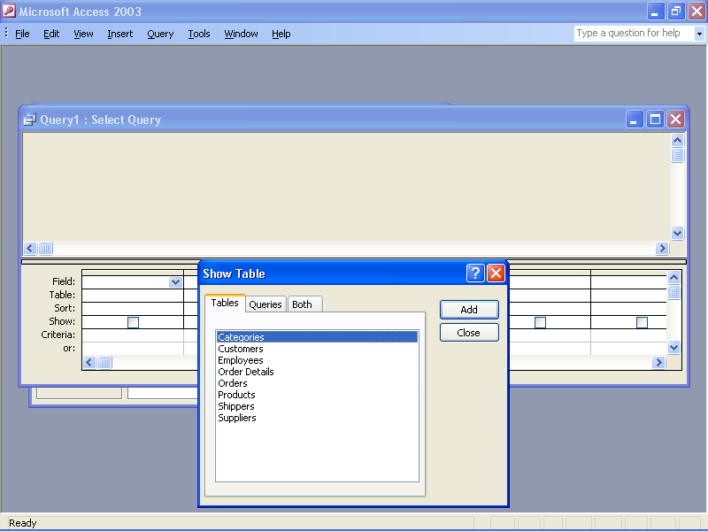Open the Field dropdown in first column
This screenshot has height=531, width=708.
(175, 282)
